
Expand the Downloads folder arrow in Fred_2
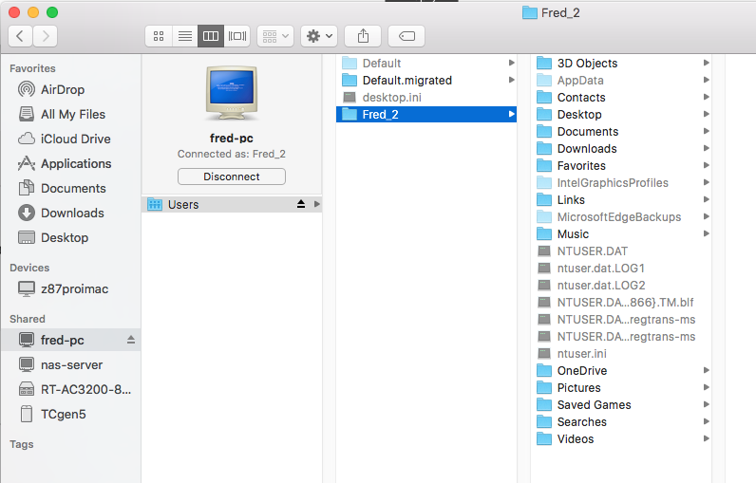[707, 148]
